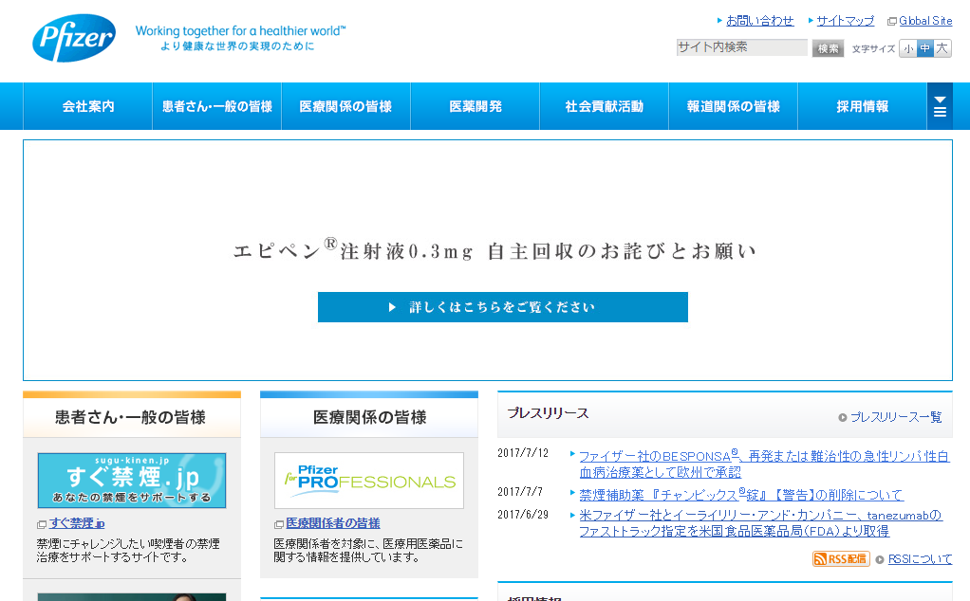
Task: Open the 会社案内 menu
Action: 88,106
